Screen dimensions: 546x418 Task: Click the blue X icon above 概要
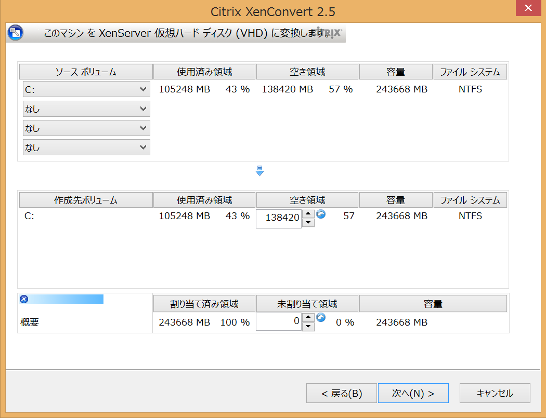point(23,299)
